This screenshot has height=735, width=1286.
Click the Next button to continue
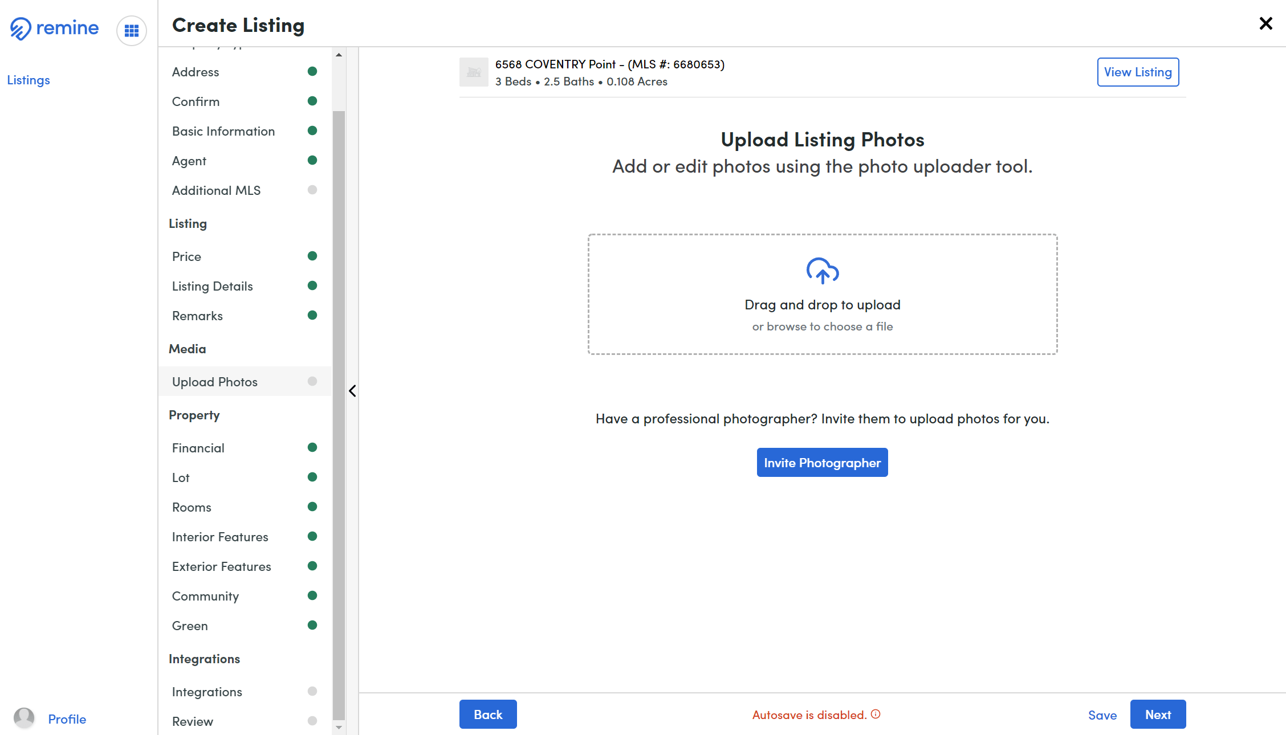(1158, 714)
